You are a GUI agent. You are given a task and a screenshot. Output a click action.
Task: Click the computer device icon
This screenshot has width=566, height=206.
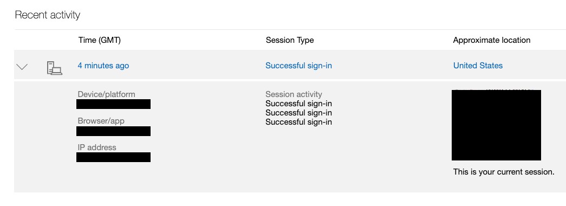coord(55,68)
